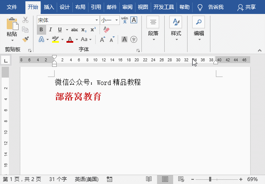The image size is (265, 184).
Task: Apply yellow text highlight color
Action: coord(55,39)
